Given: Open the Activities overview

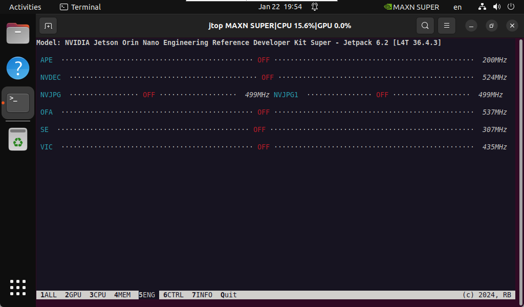Looking at the screenshot, I should [x=25, y=7].
